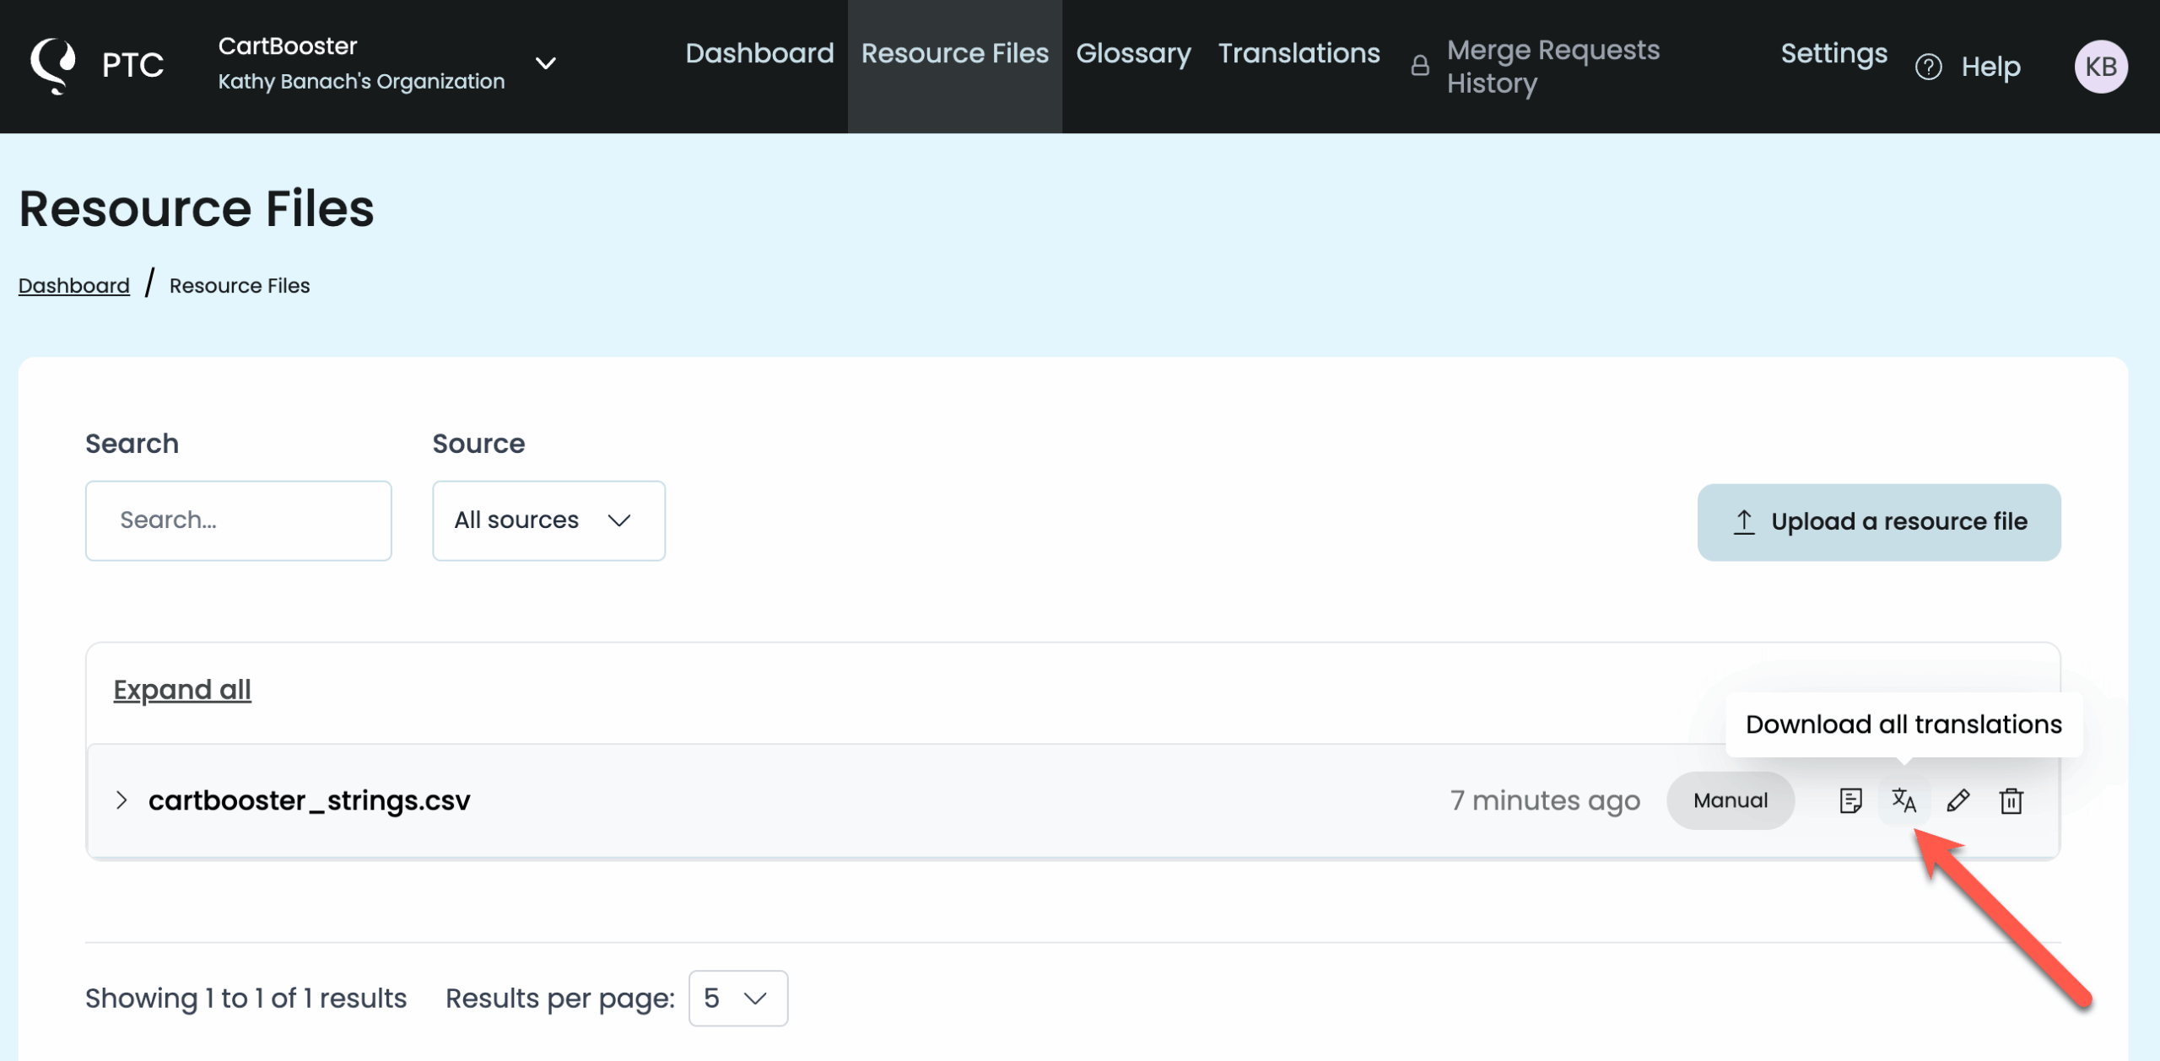This screenshot has height=1061, width=2160.
Task: Open the CartBooster project switcher chevron
Action: 546,63
